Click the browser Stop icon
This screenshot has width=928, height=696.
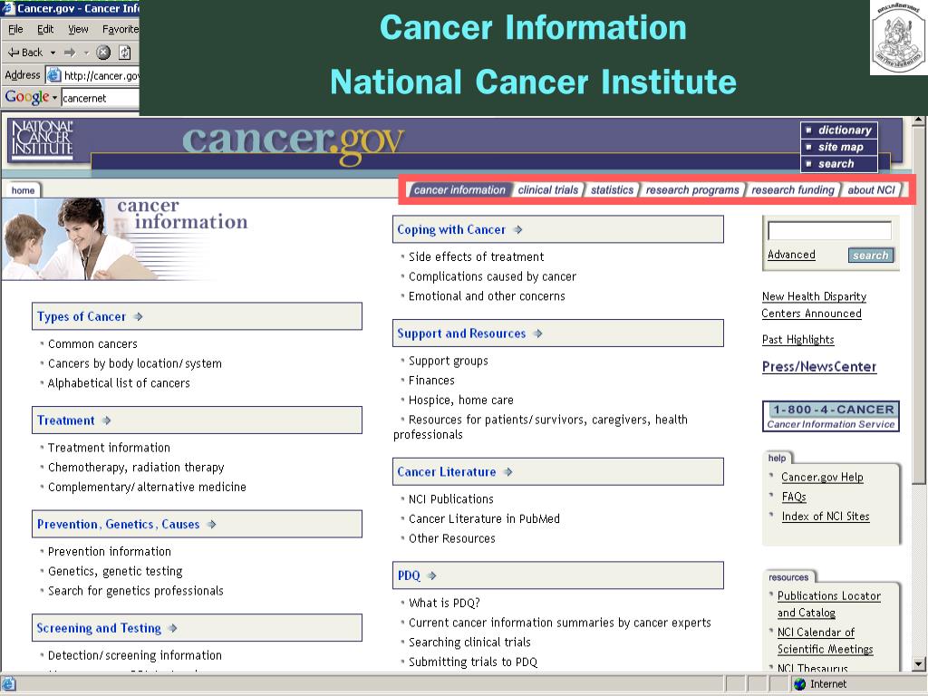click(x=103, y=53)
